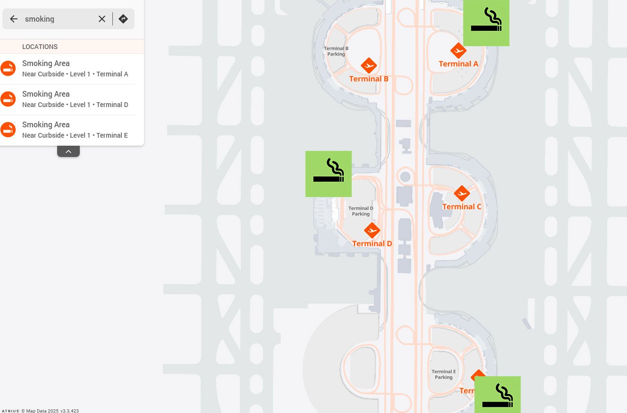Click the Terminal B Parking label
Screen dimensions: 627x413
(336, 51)
